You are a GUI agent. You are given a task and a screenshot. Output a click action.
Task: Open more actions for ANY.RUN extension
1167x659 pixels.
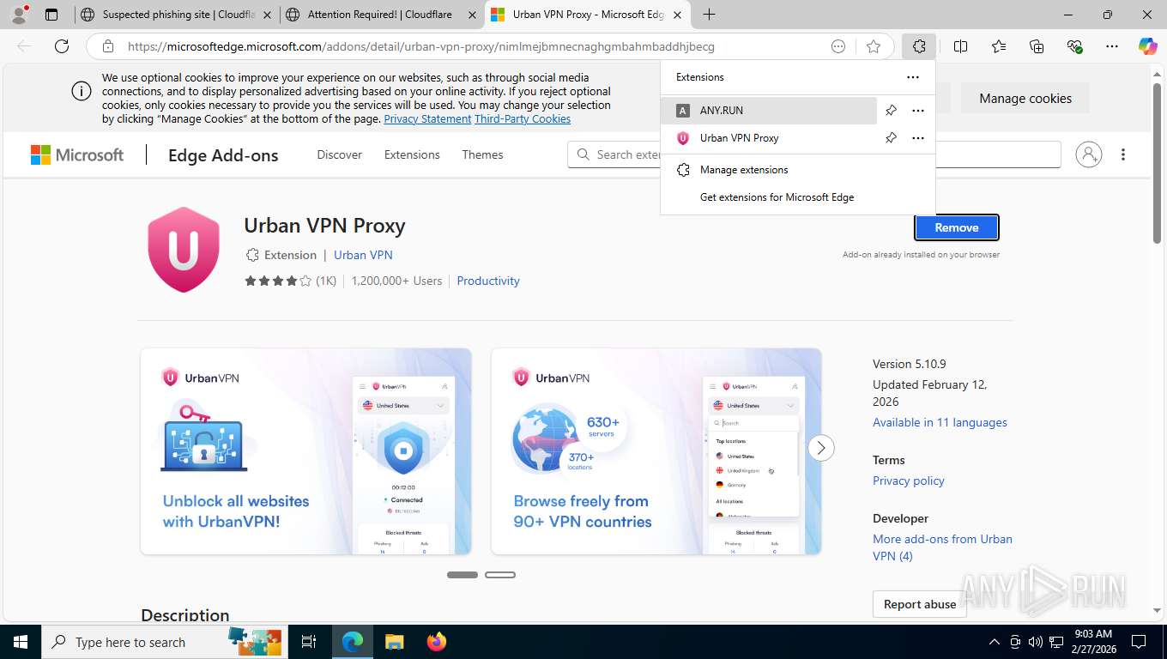point(918,110)
